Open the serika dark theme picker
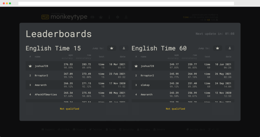260x137 pixels. tap(196, 129)
